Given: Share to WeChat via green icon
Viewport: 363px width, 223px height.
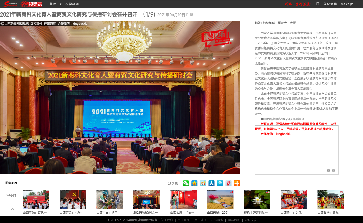Looking at the screenshot, I should (186, 183).
